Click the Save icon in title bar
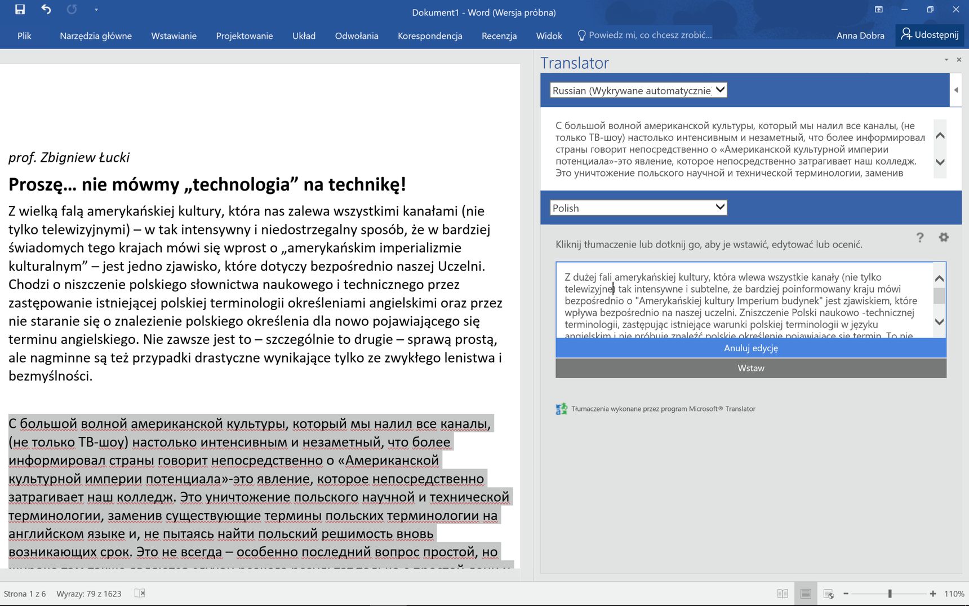Screen dimensions: 969x606 pos(20,9)
